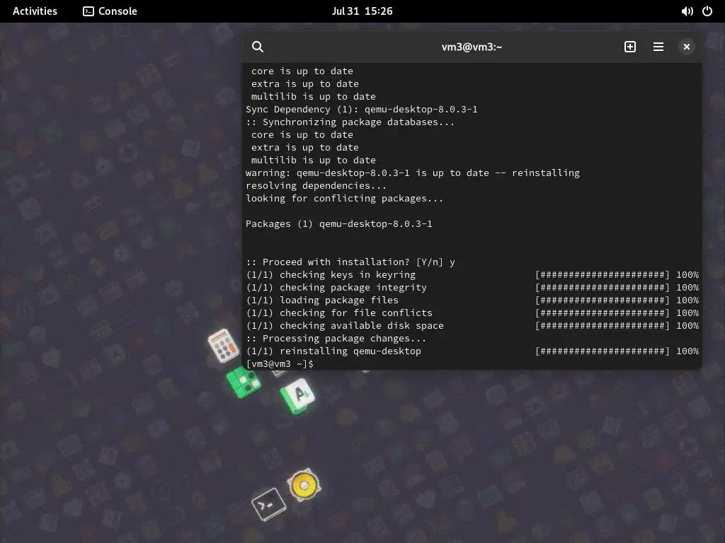
Task: Open the Console hamburger menu
Action: (x=658, y=47)
